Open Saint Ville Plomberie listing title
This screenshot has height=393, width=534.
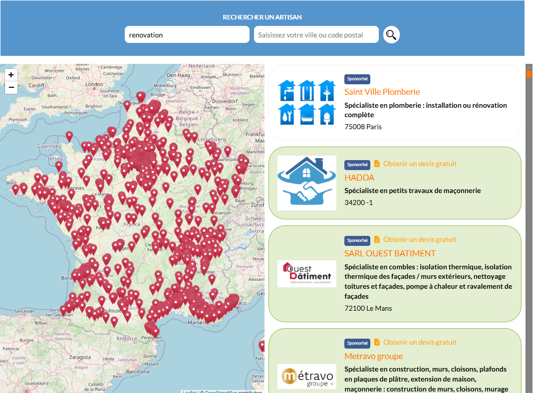point(382,92)
